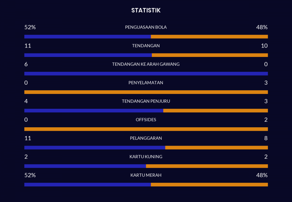Click the PELANGGARAN label

tap(146, 138)
